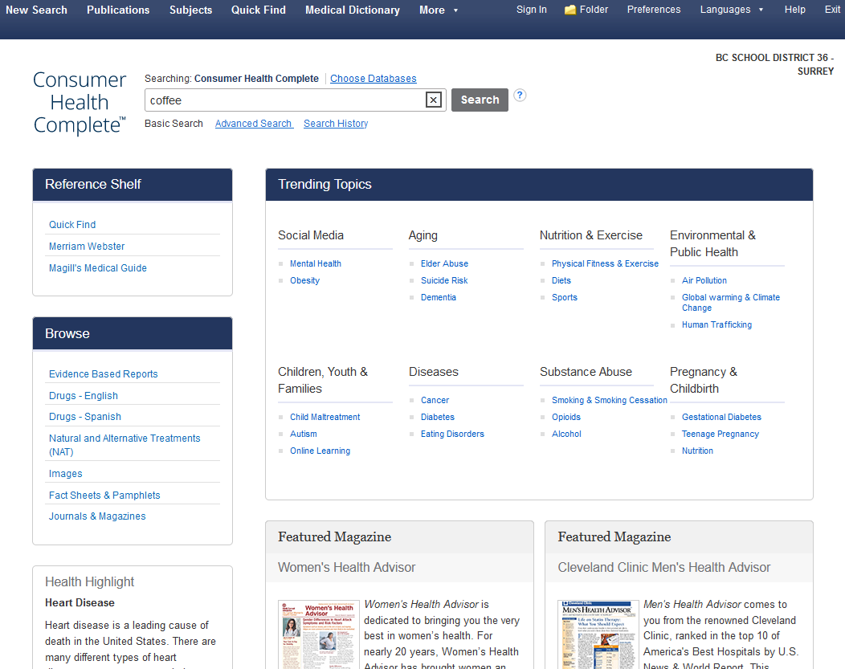This screenshot has width=845, height=669.
Task: Open Quick Find in Reference Shelf
Action: click(x=72, y=225)
